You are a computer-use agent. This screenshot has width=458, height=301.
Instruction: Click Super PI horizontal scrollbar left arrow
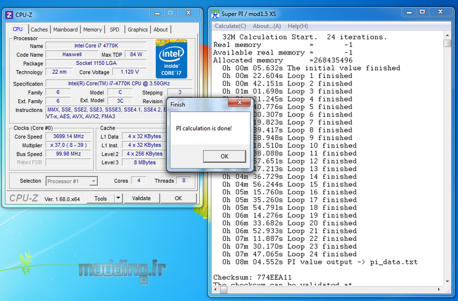(x=216, y=290)
